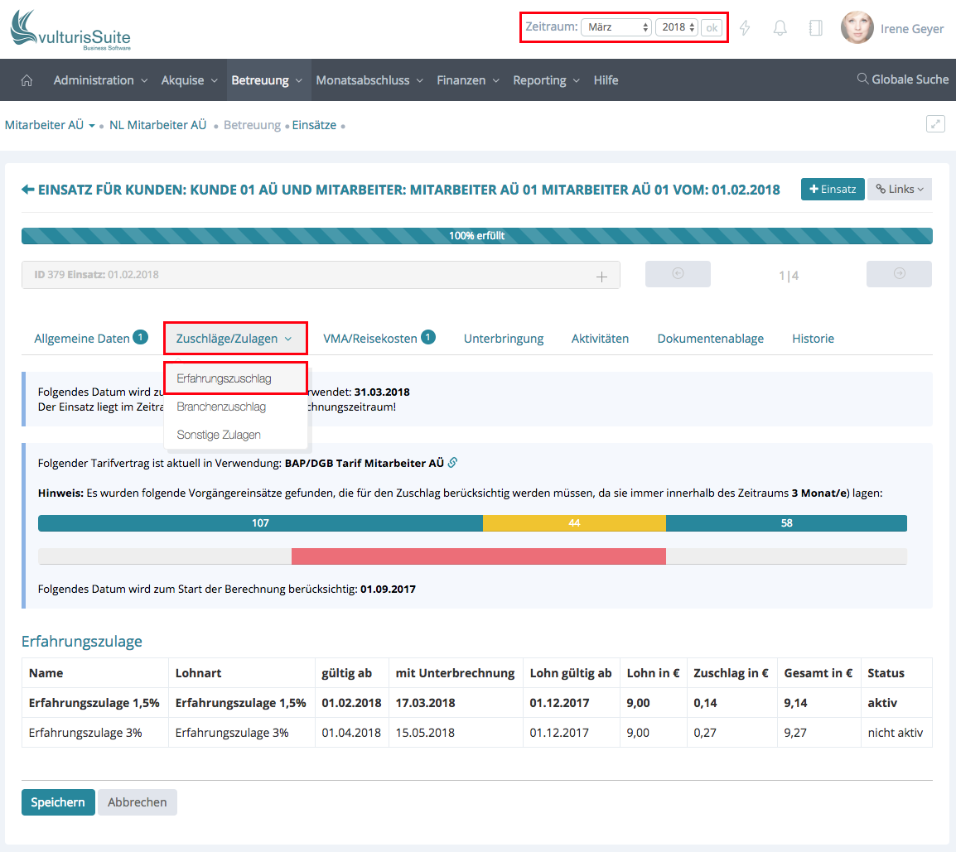The image size is (956, 852).
Task: Open the Monatsabschluss menu
Action: [x=369, y=80]
